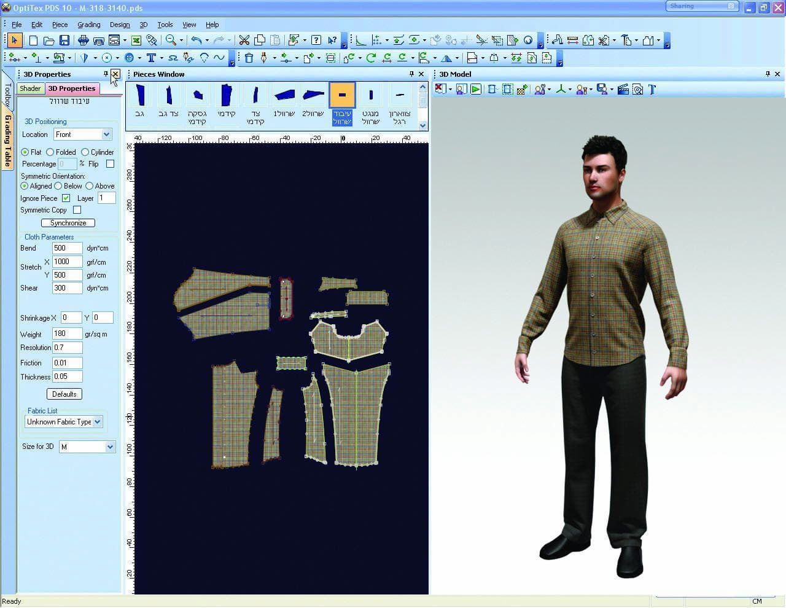786x608 pixels.
Task: Open the Location dropdown showing Front
Action: 82,134
